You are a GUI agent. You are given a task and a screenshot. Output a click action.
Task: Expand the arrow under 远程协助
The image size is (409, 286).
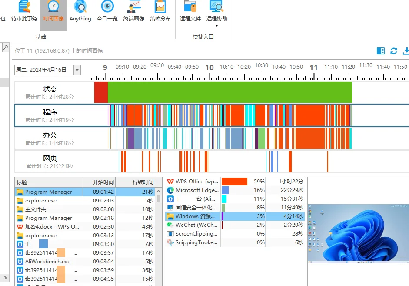(216, 26)
